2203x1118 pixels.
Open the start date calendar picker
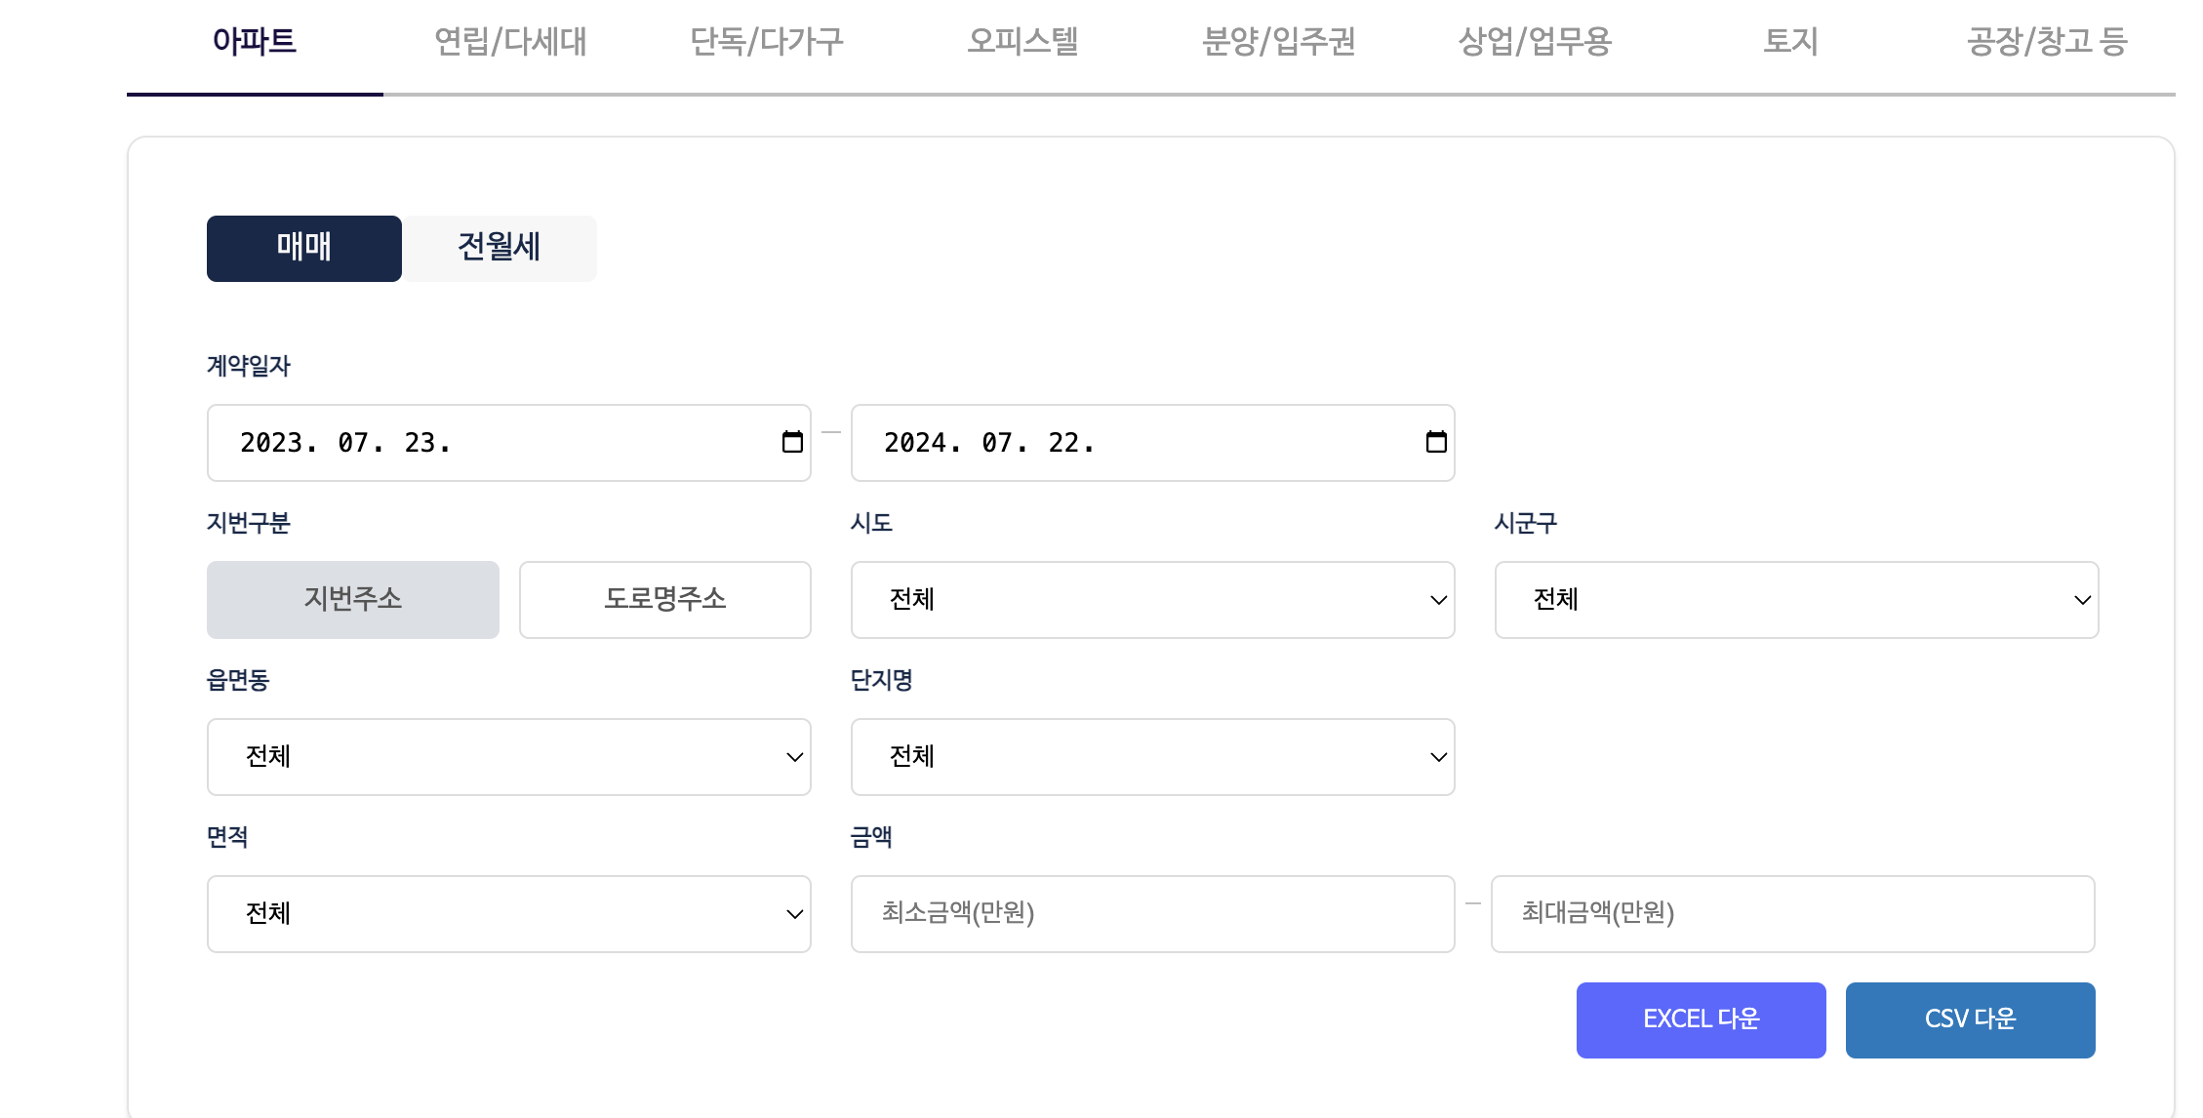790,443
